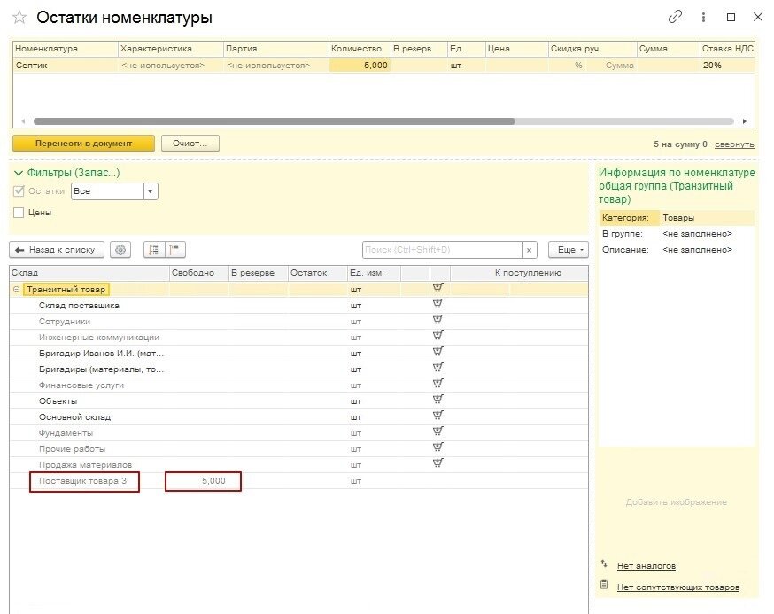Screen dimensions: 774x614
Task: Click cart icon in Склад поставщика row
Action: [x=437, y=305]
